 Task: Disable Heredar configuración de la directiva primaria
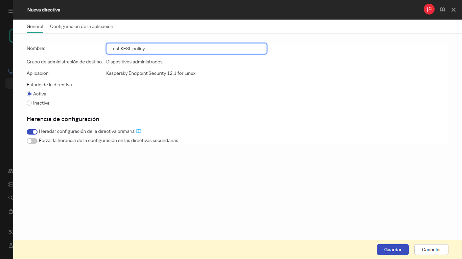coord(32,132)
